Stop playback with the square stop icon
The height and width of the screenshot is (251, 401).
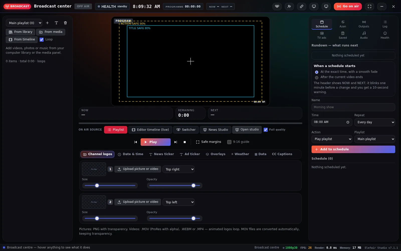click(185, 142)
